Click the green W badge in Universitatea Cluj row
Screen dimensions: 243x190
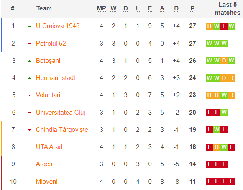coord(224,113)
